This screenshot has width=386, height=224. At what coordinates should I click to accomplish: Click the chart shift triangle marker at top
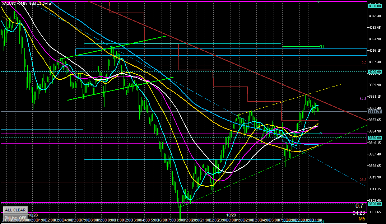[x=318, y=2]
